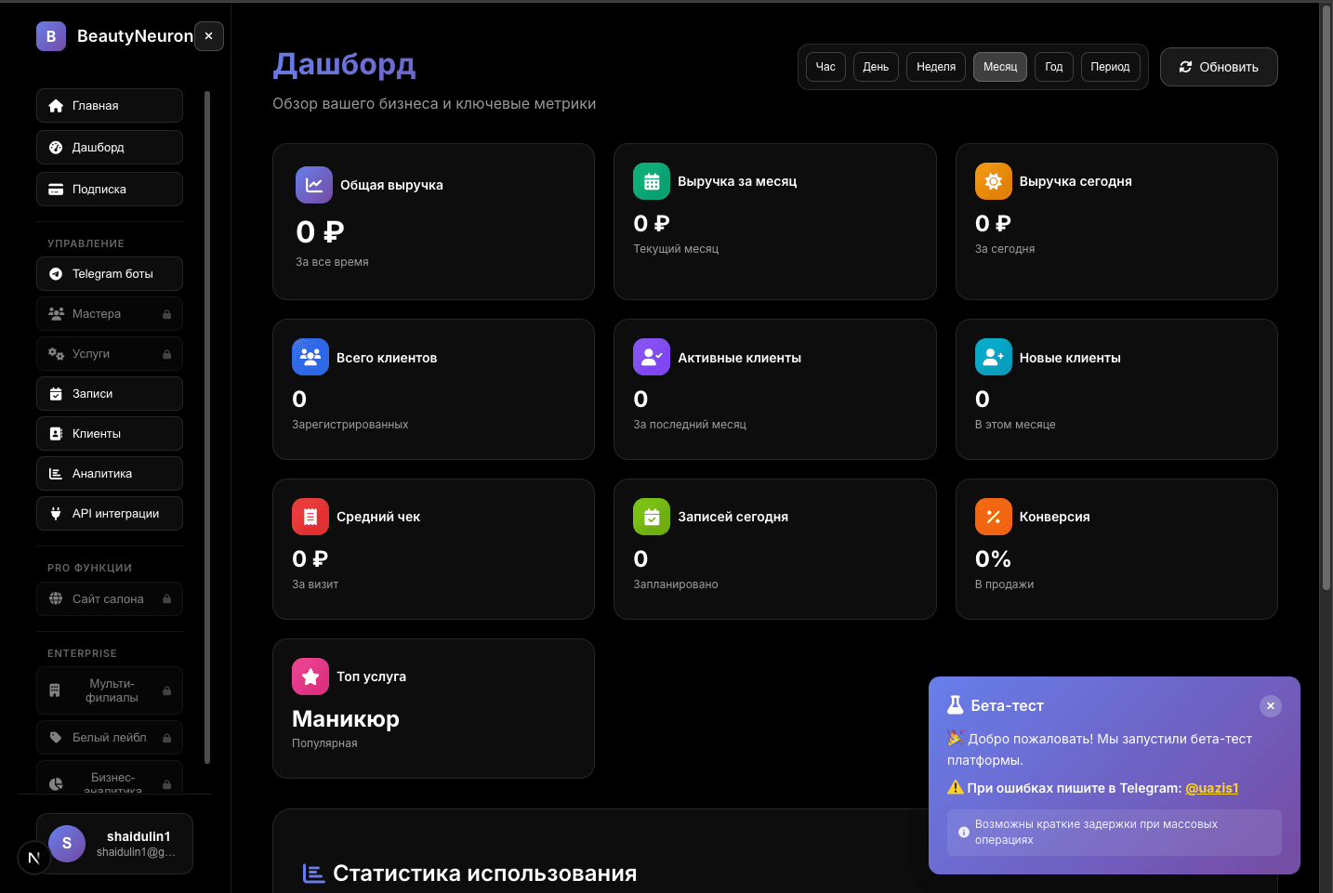This screenshot has width=1333, height=893.
Task: Click the Active Clients user-check icon
Action: click(652, 357)
